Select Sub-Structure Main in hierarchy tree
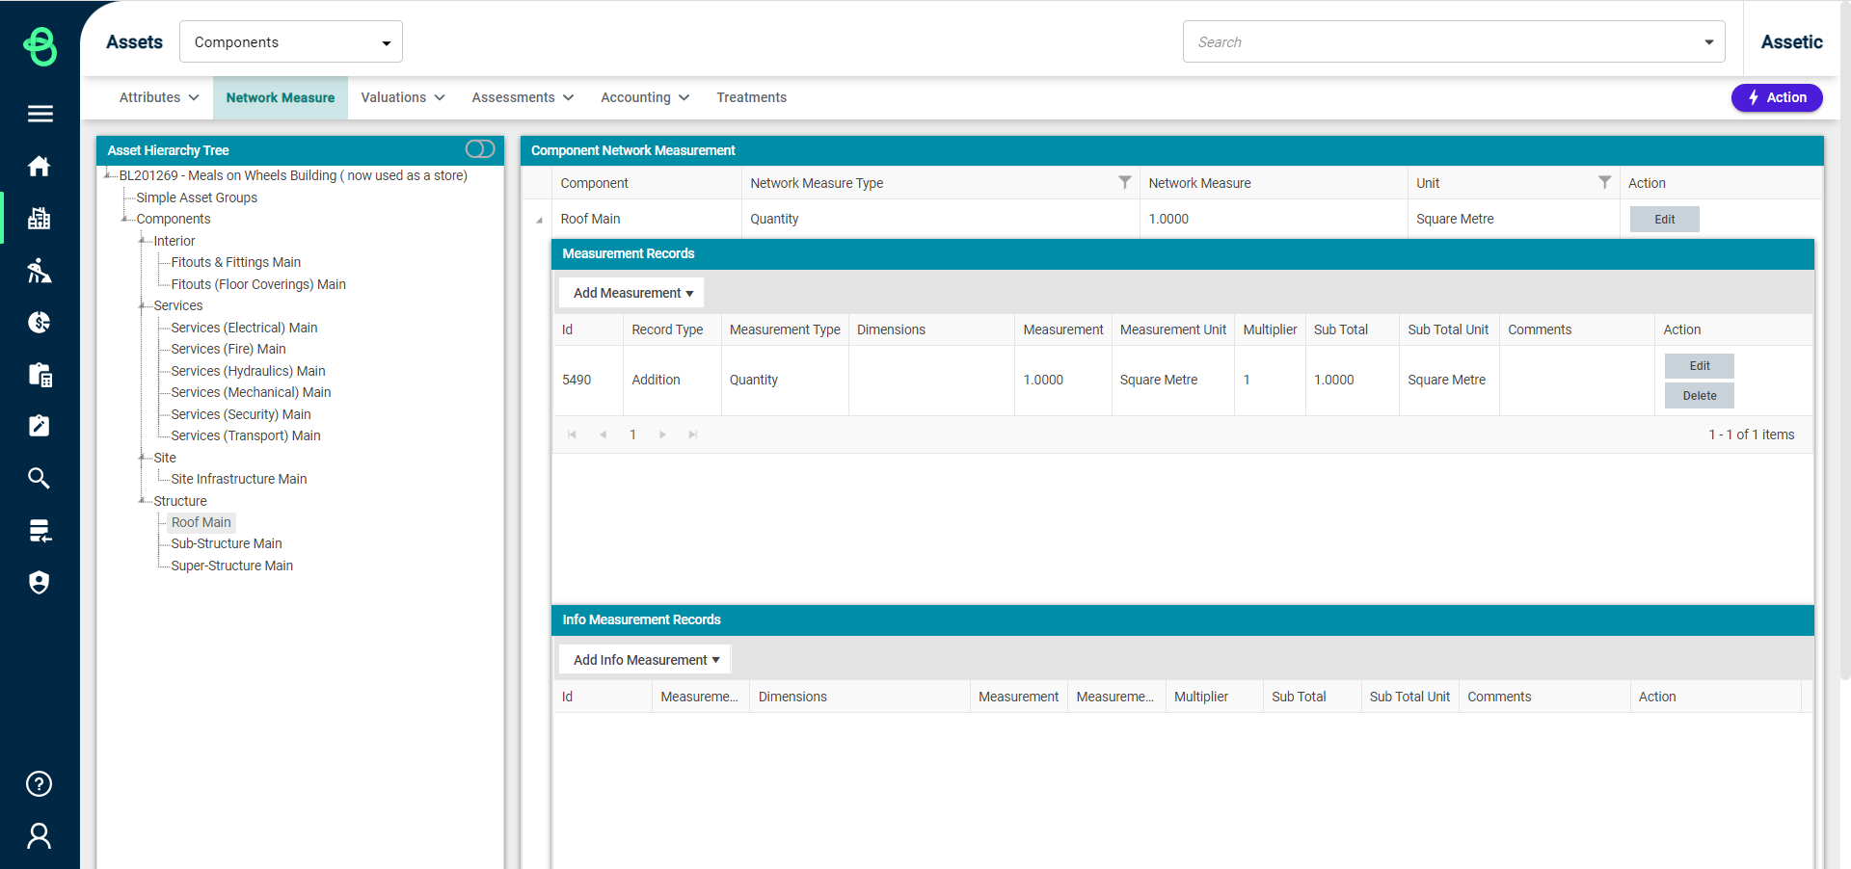This screenshot has width=1851, height=869. coord(227,543)
